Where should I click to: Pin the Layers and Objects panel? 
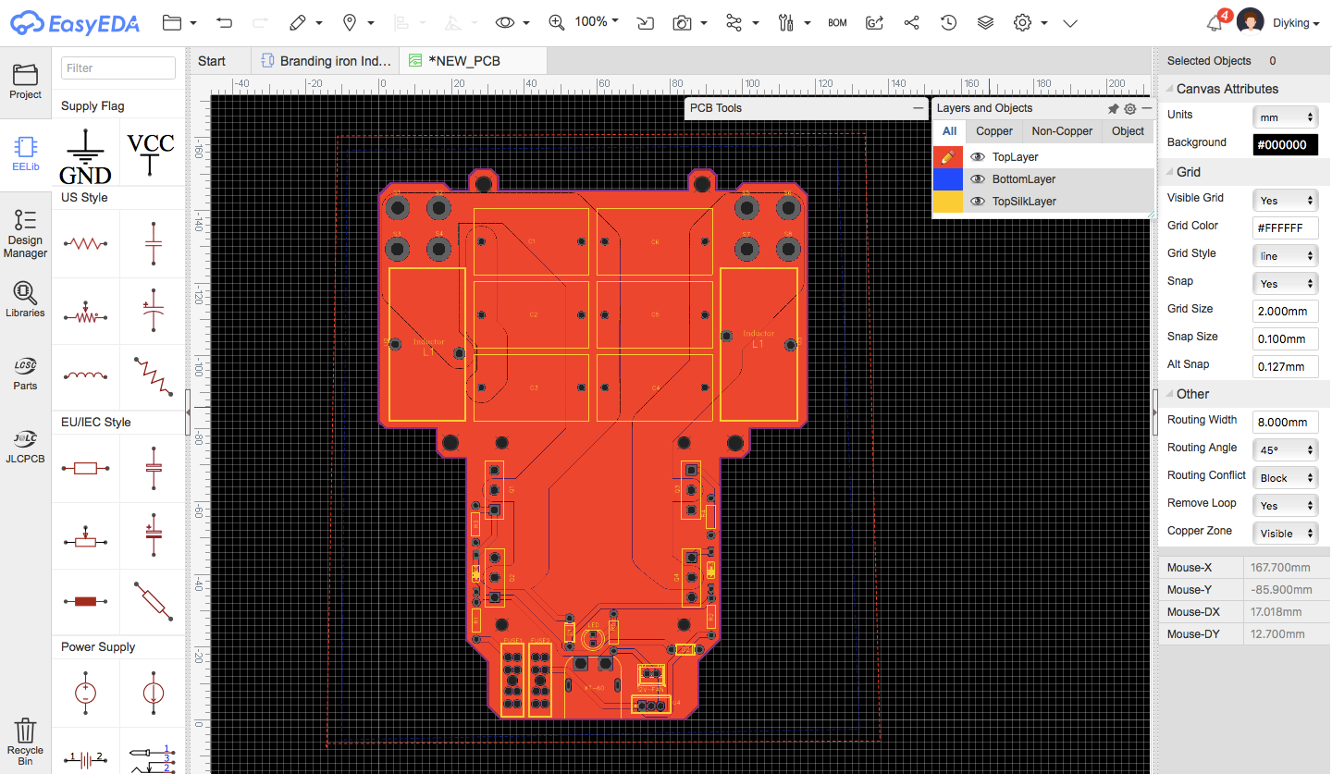tap(1113, 108)
